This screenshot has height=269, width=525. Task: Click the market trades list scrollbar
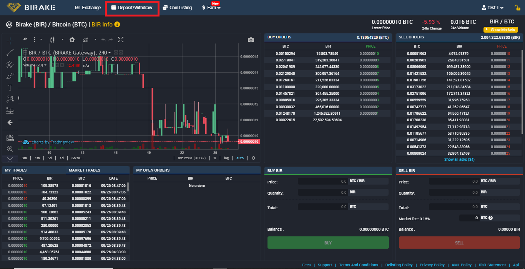(x=128, y=187)
